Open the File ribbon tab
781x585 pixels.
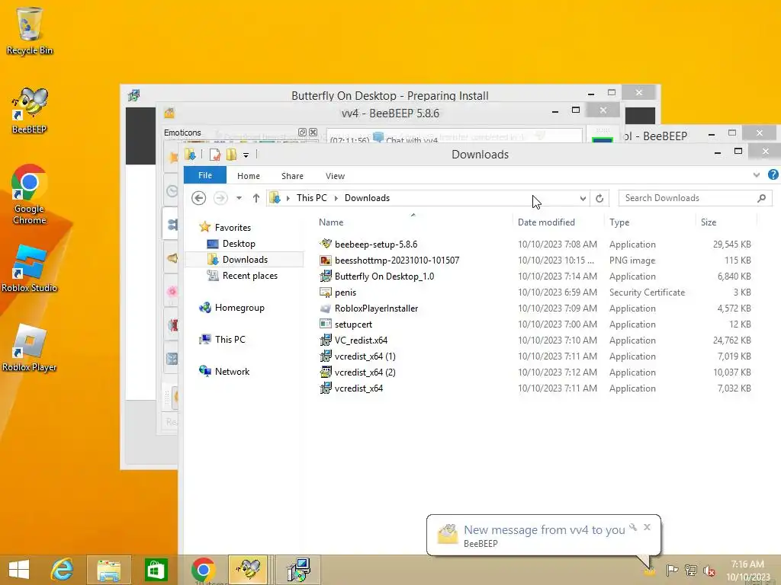(204, 175)
